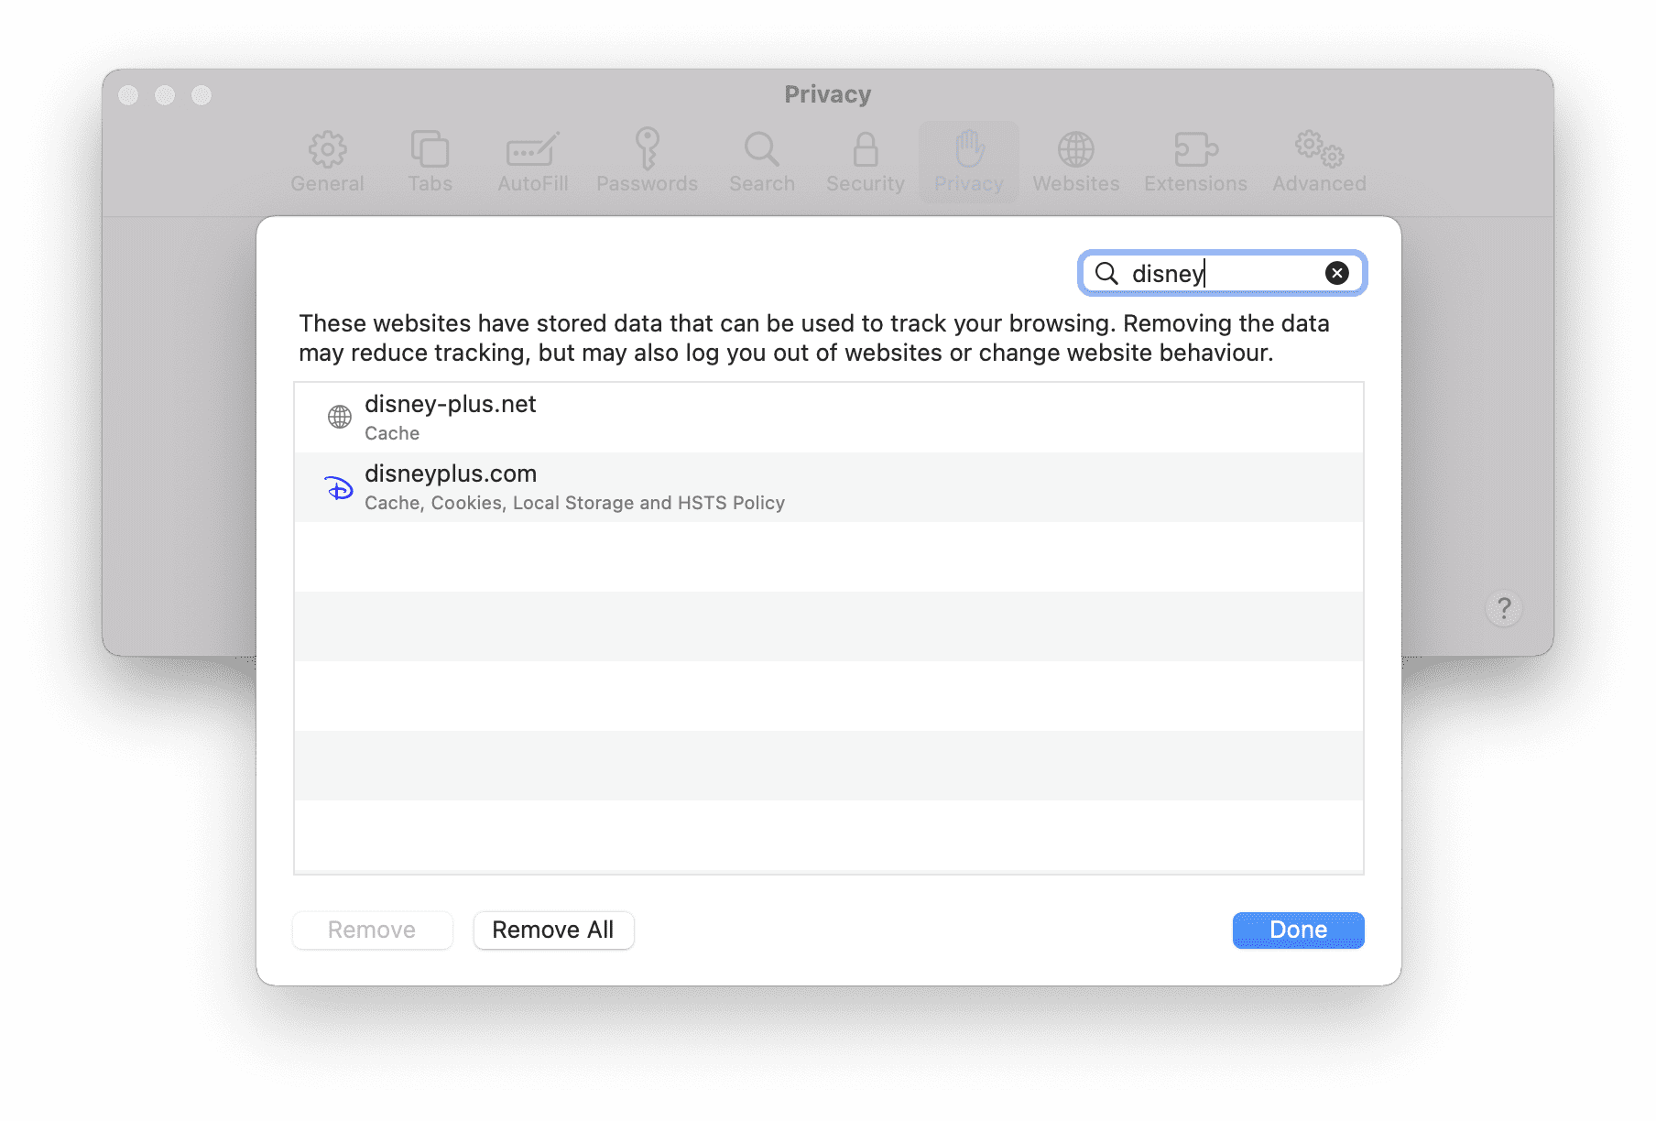Click the Remove button
This screenshot has width=1656, height=1121.
pyautogui.click(x=372, y=930)
